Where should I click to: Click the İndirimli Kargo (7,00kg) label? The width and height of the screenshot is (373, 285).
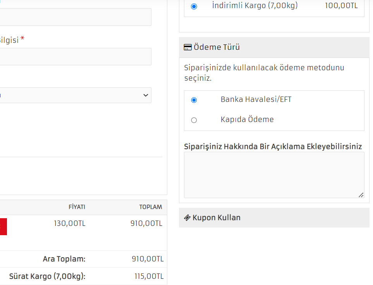tap(255, 5)
